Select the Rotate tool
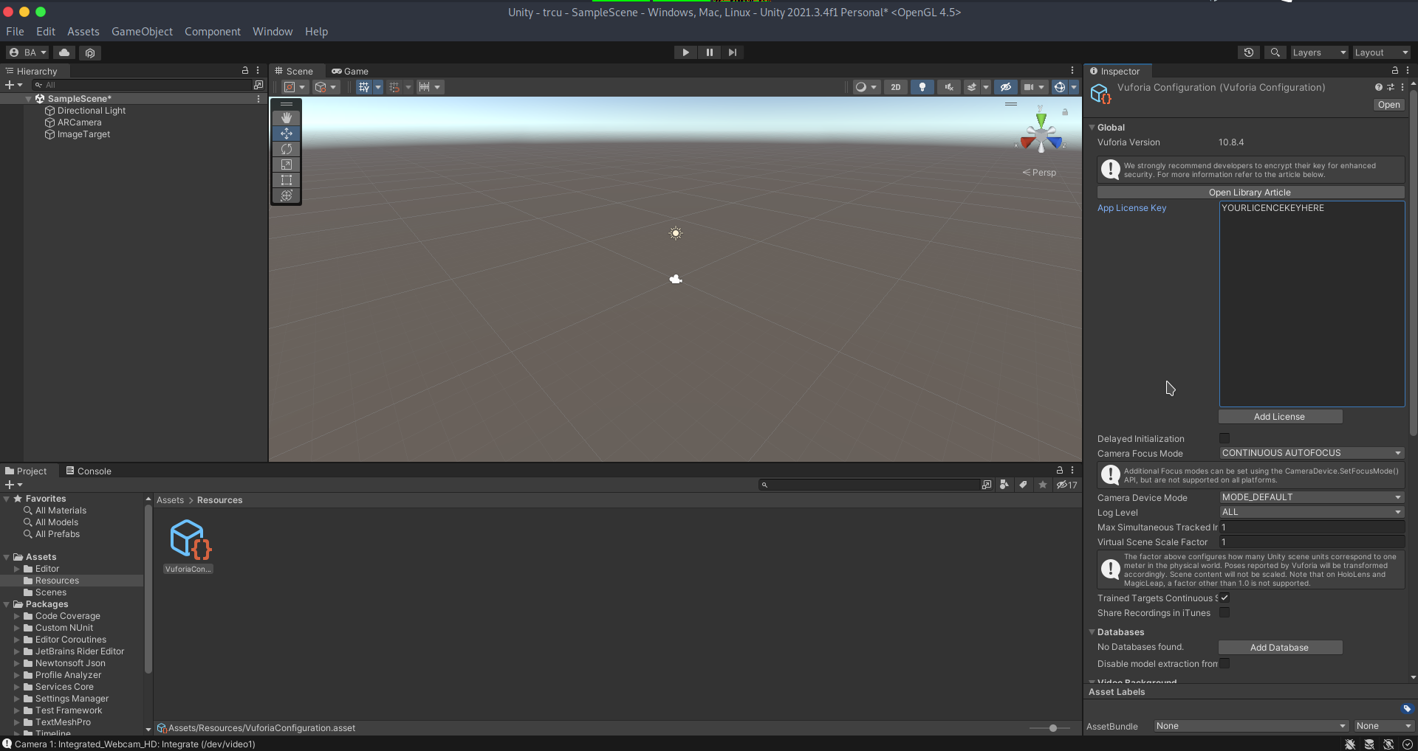 287,149
